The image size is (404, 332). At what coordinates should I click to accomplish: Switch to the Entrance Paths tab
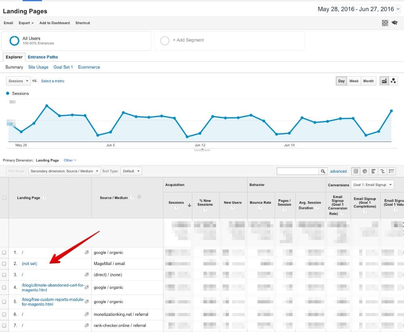click(x=43, y=57)
